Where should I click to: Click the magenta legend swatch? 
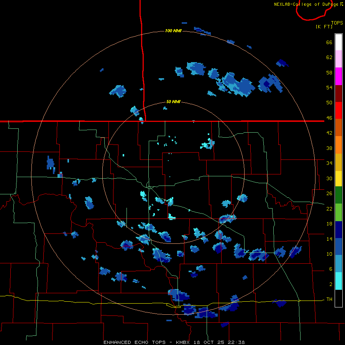tap(338, 76)
